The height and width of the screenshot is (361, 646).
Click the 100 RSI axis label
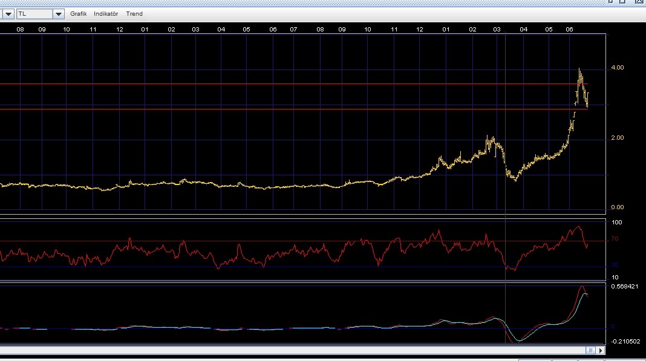click(617, 222)
